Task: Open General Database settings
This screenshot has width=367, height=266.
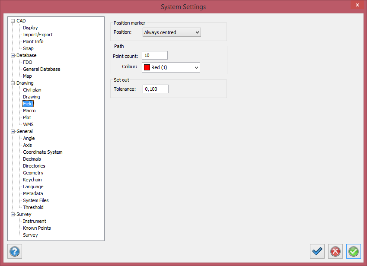Action: coord(41,69)
